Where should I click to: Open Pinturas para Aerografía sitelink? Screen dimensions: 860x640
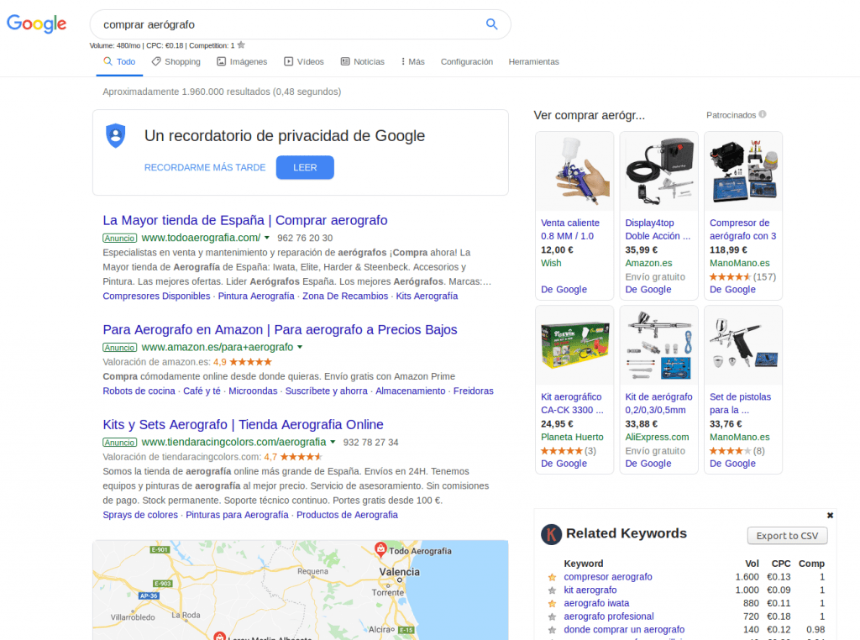tap(237, 514)
